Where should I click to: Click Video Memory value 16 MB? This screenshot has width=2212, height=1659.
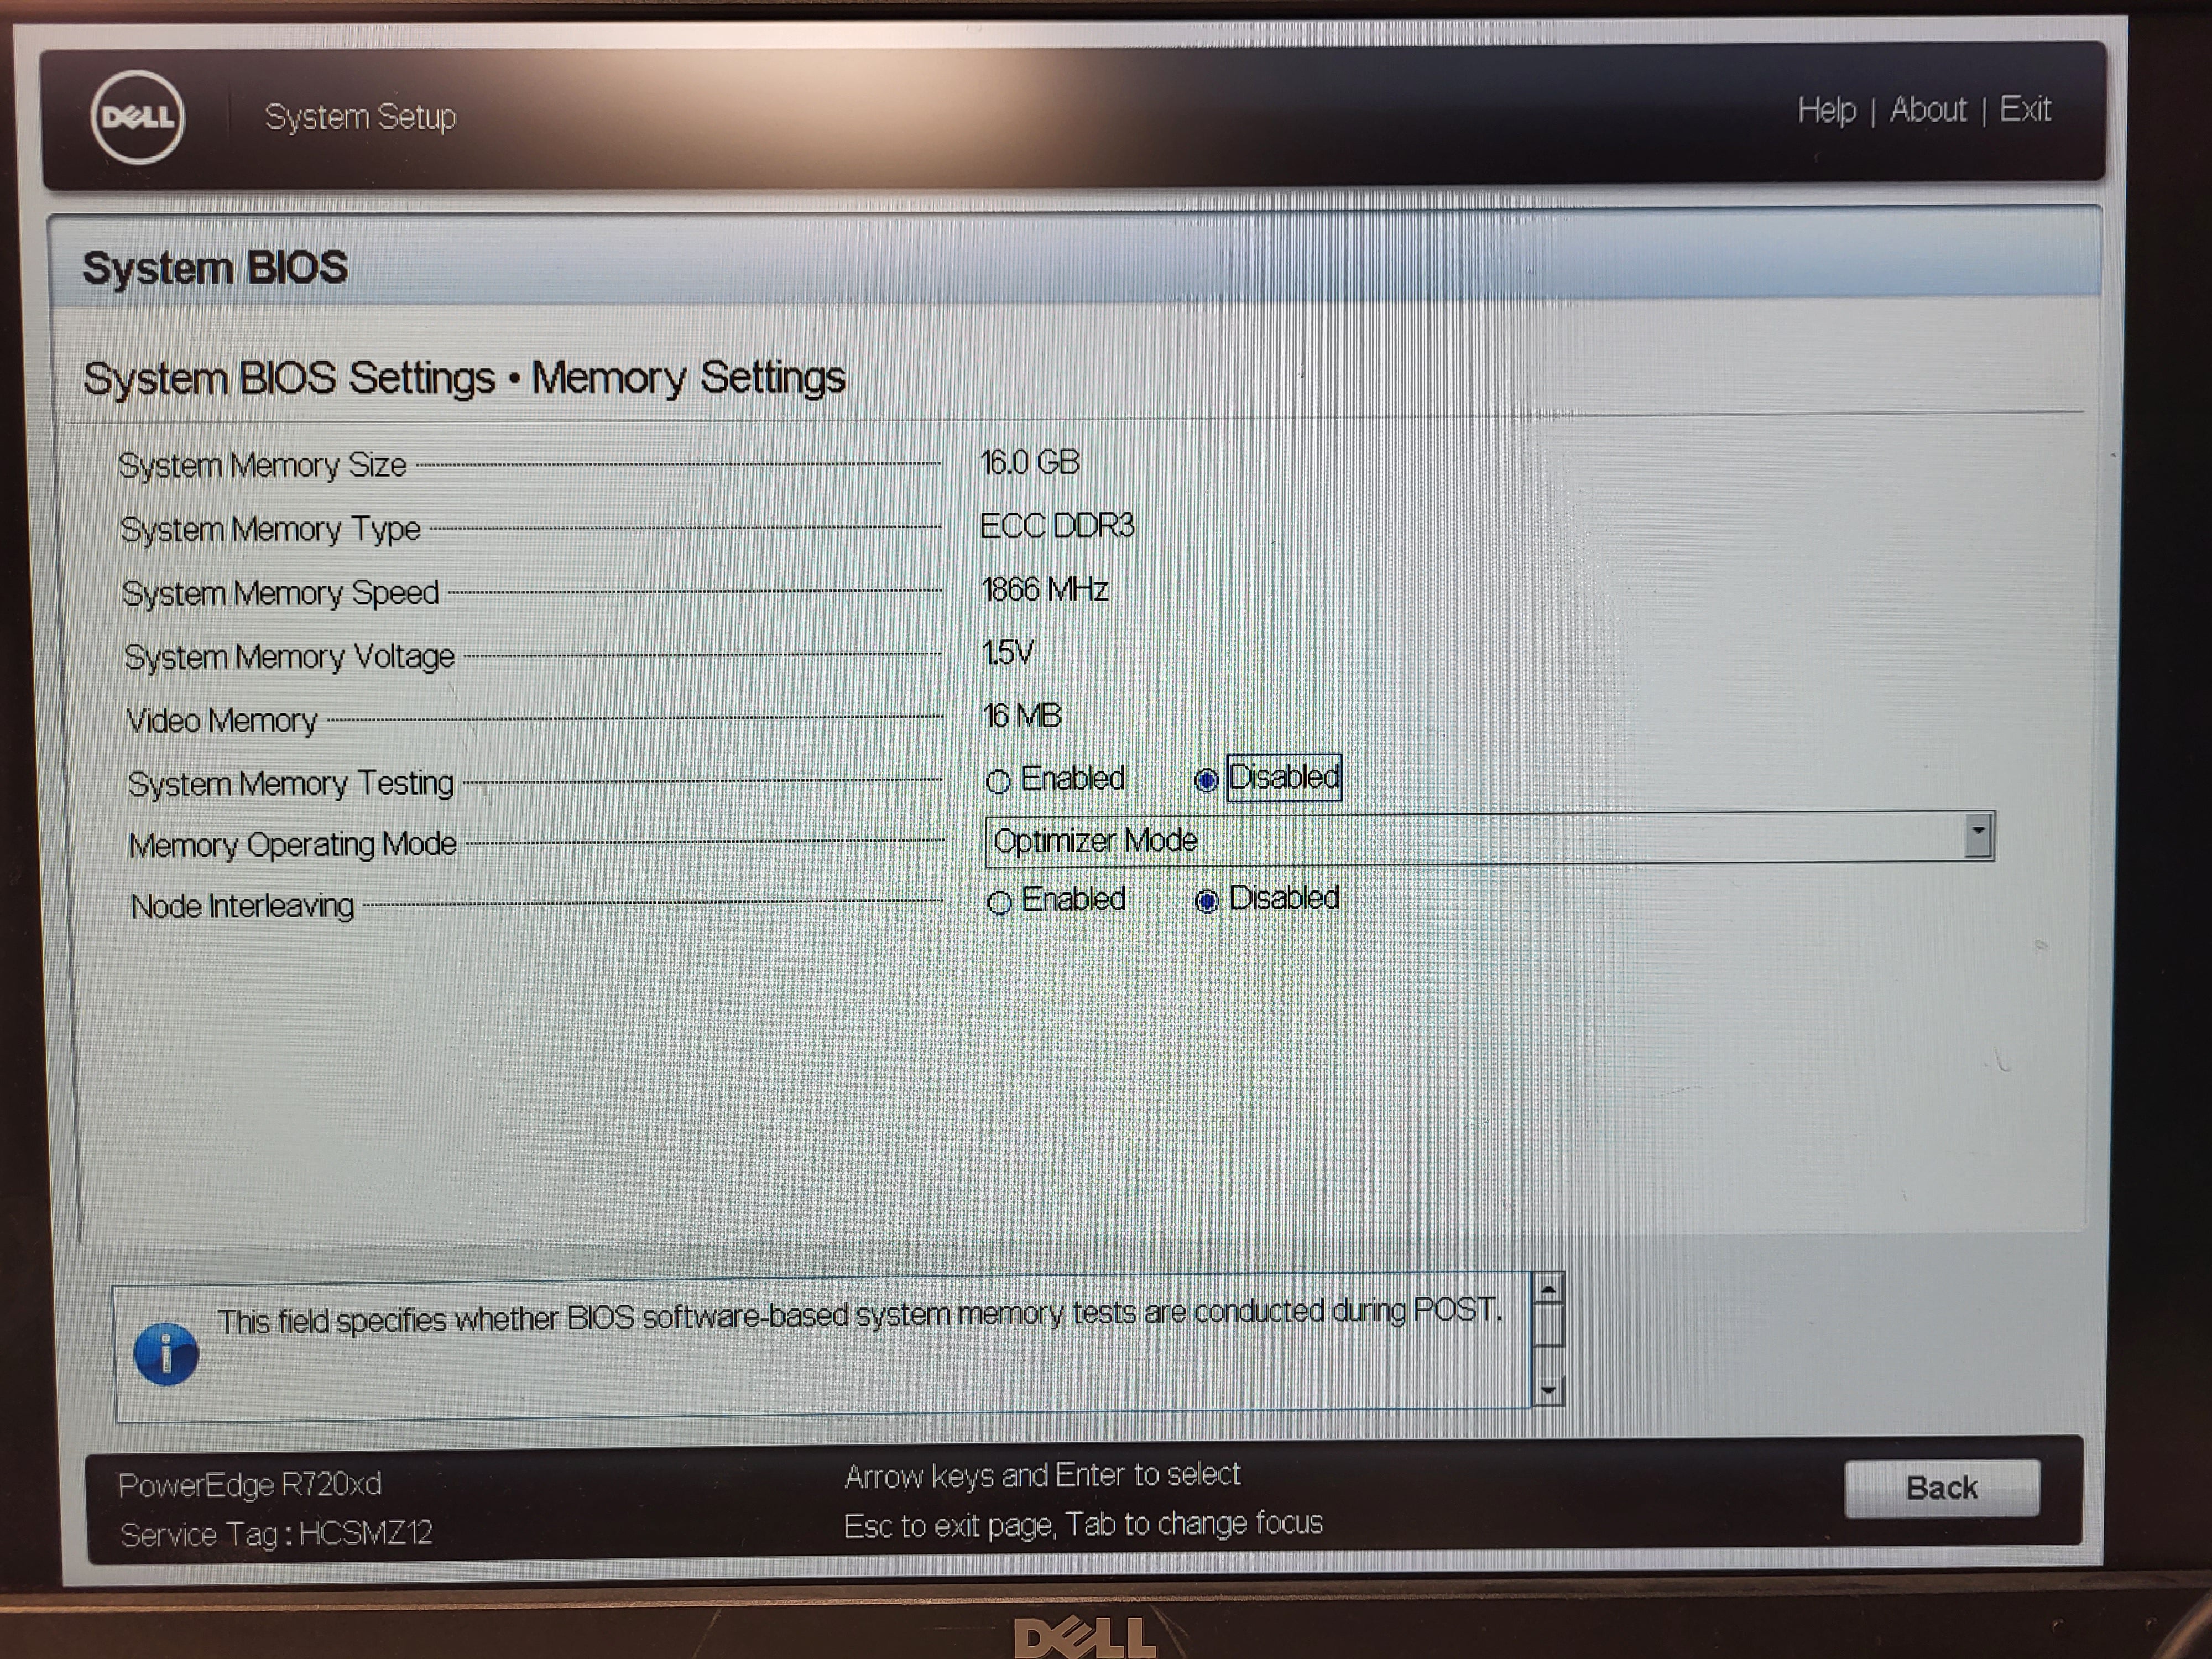[x=1021, y=716]
